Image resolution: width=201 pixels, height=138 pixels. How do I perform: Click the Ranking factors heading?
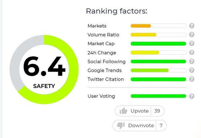[117, 11]
